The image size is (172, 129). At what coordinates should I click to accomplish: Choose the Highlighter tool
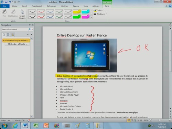[13, 13]
